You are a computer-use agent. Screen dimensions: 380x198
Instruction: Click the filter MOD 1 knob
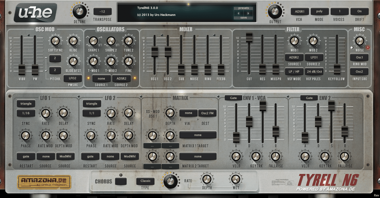click(x=294, y=41)
